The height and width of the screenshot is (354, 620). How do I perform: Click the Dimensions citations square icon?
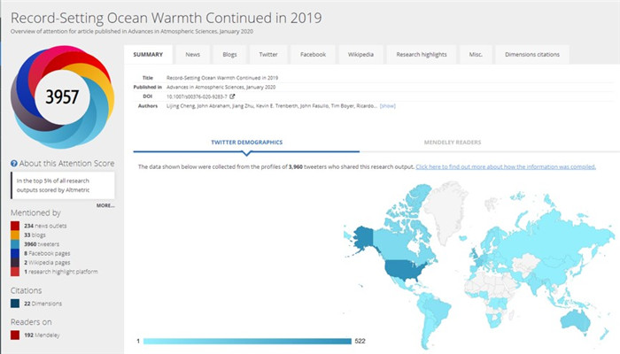click(14, 304)
